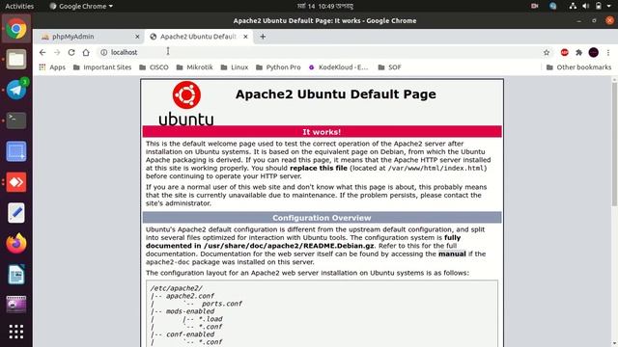Launch Firefox from the dock
This screenshot has height=347, width=618.
tap(16, 244)
